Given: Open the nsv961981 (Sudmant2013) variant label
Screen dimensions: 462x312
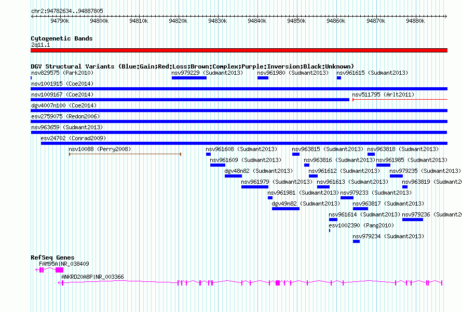Looking at the screenshot, I should (303, 193).
